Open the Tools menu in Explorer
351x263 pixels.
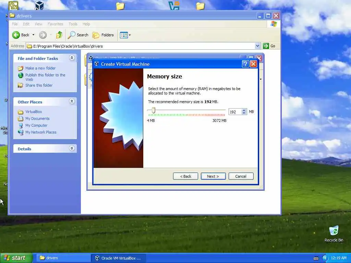73,24
